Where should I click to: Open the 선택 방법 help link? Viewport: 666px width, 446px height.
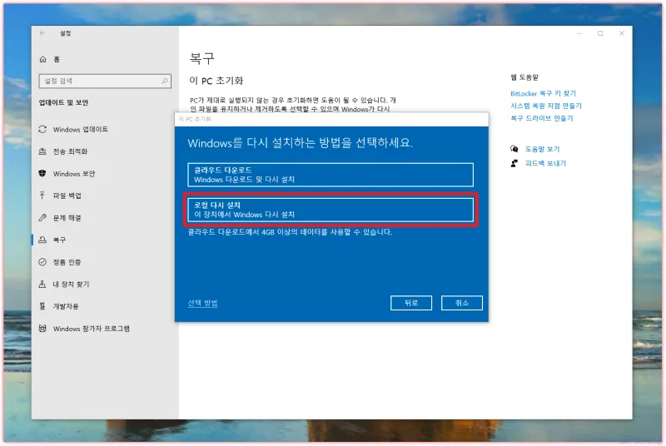(202, 303)
